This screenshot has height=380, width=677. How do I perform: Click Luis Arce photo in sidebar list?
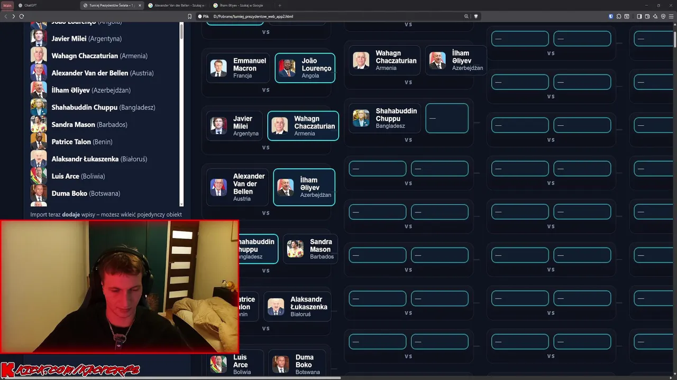(39, 176)
